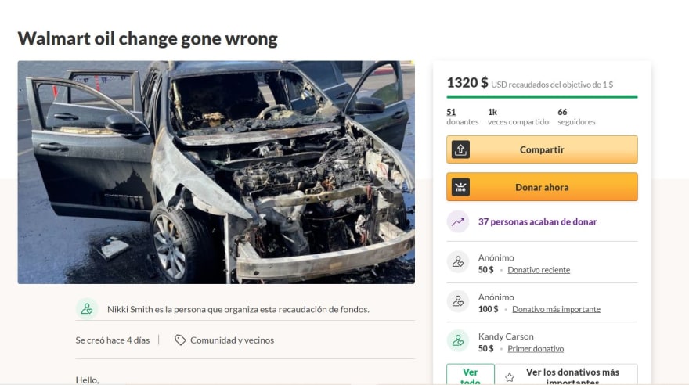689x385 pixels.
Task: Click the organizer avatar beside Nikki Smith
Action: pos(87,309)
